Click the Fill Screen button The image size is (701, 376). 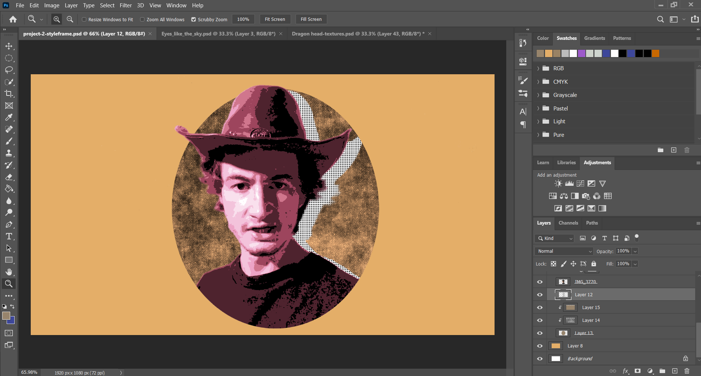click(311, 19)
